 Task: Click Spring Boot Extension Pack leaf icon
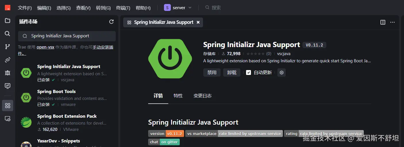click(x=26, y=122)
